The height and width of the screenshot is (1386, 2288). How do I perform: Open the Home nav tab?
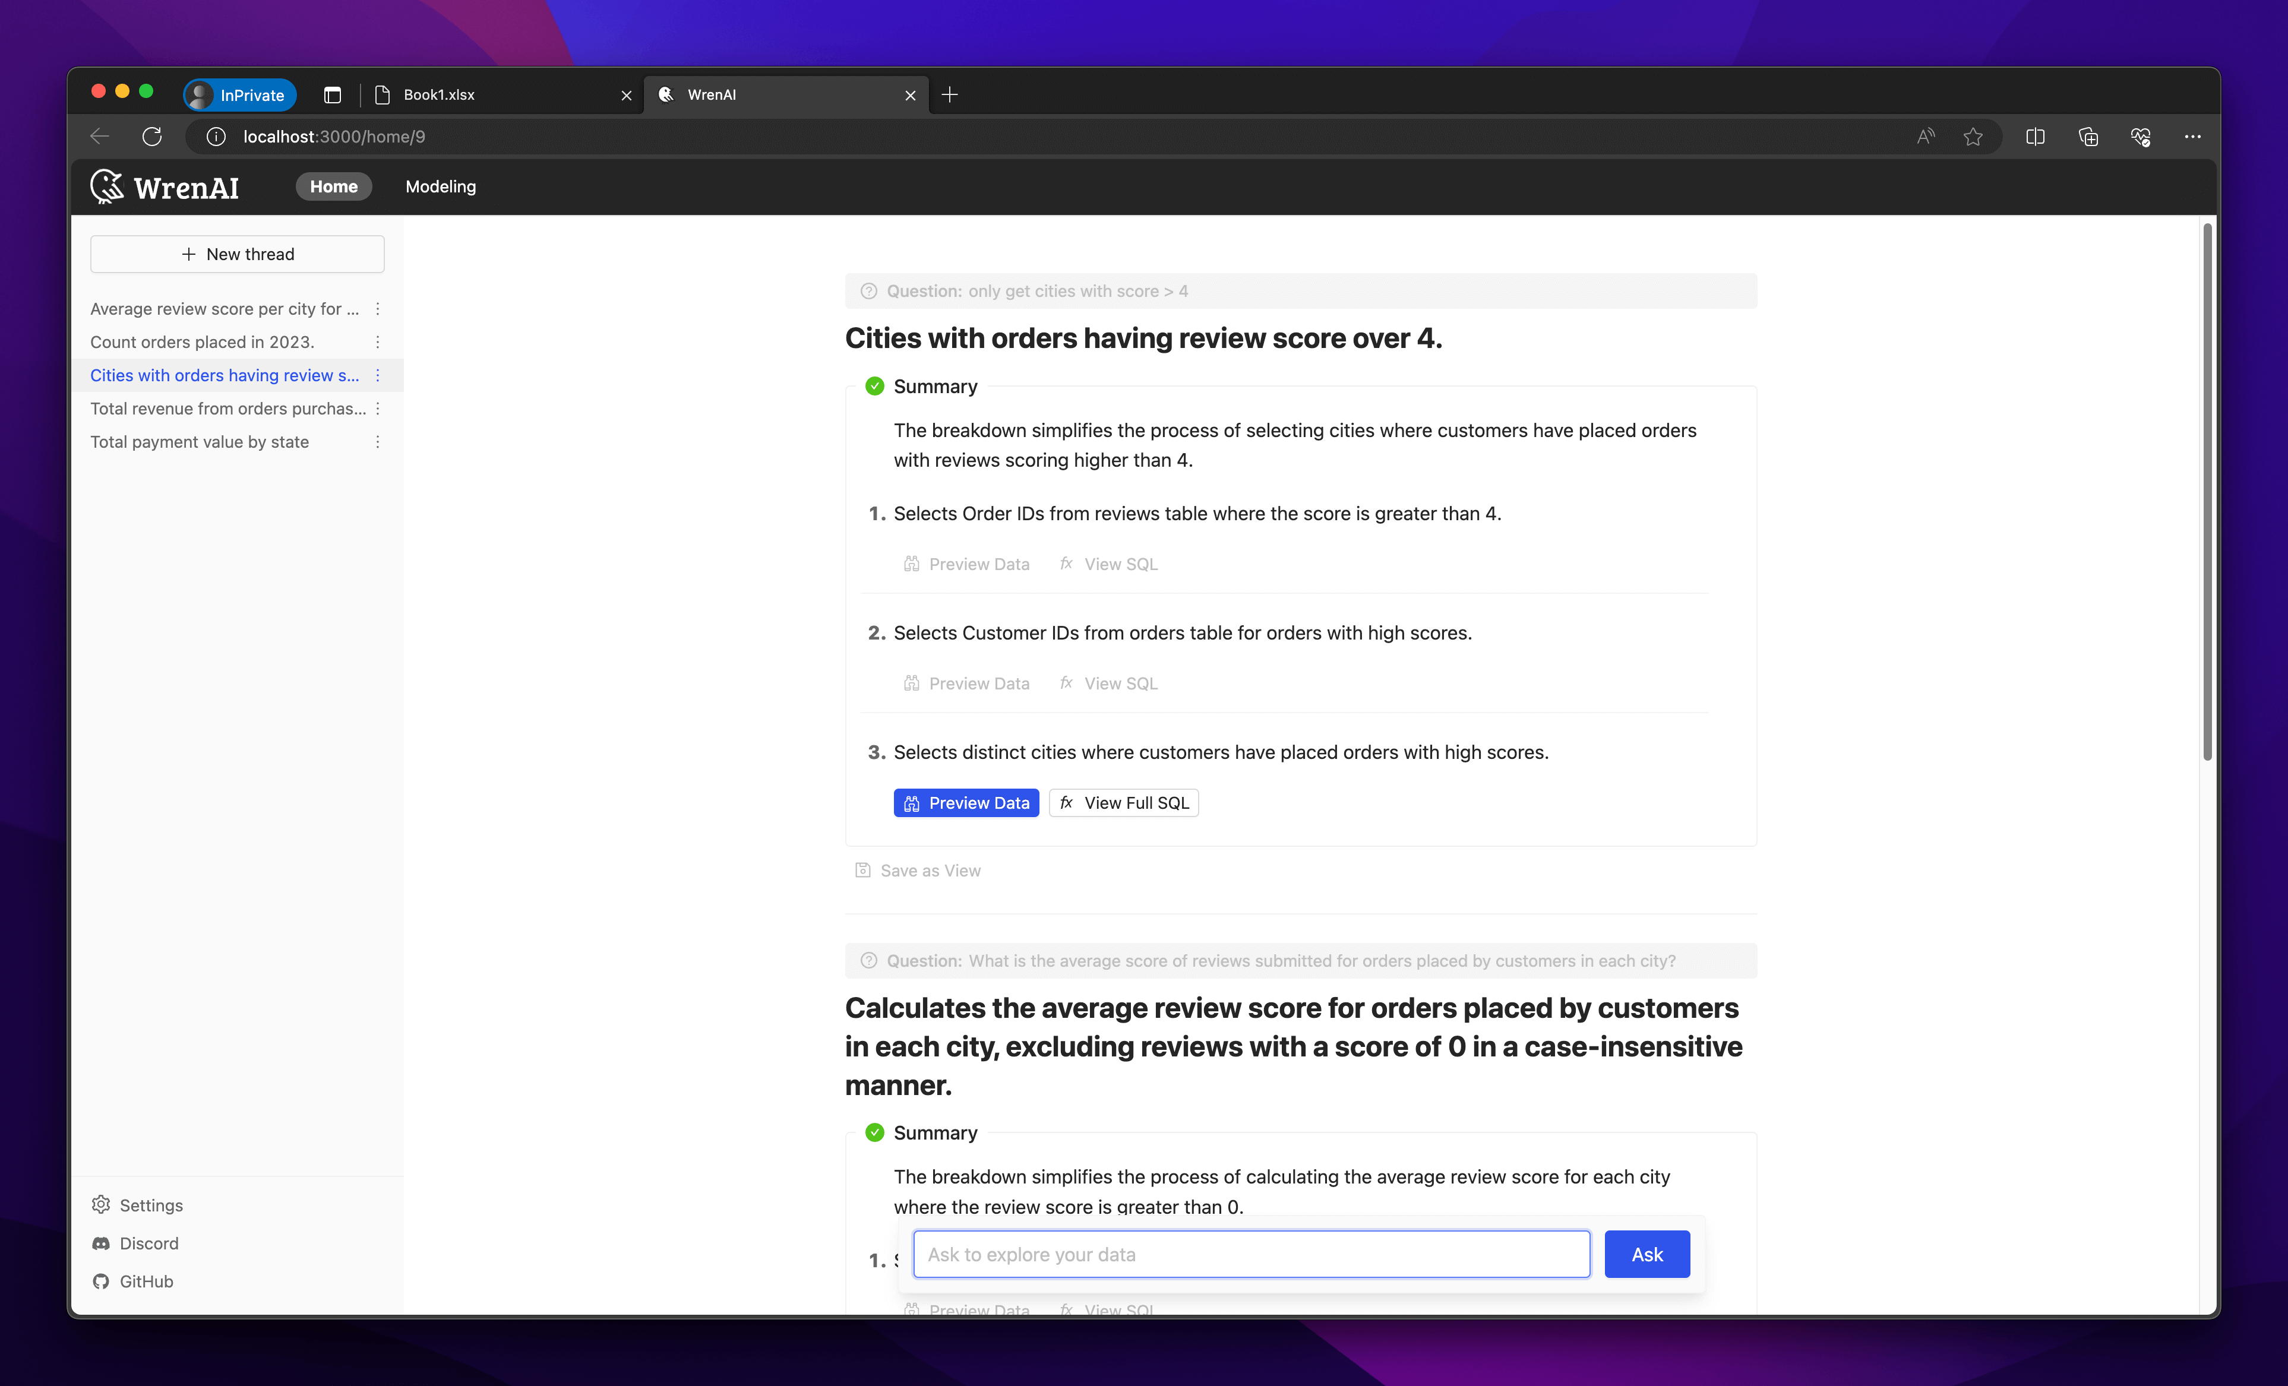point(333,186)
